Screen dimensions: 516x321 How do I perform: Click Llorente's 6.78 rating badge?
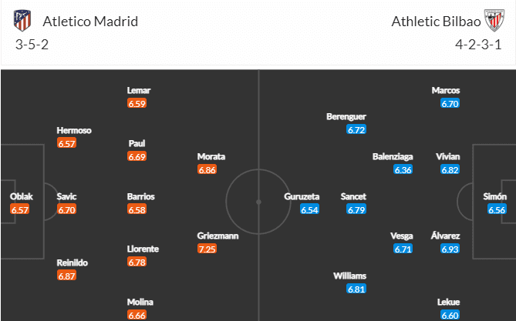[x=137, y=262]
